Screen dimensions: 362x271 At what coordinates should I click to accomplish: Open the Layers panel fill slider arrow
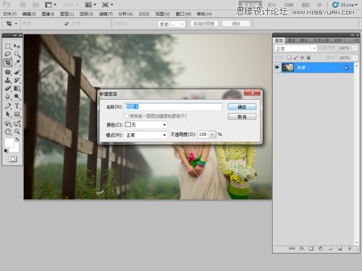pos(355,58)
